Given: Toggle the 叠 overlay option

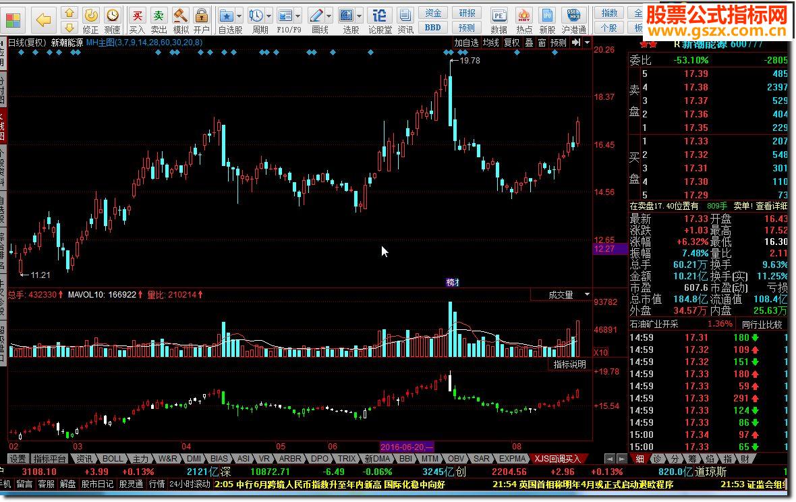Looking at the screenshot, I should (529, 43).
